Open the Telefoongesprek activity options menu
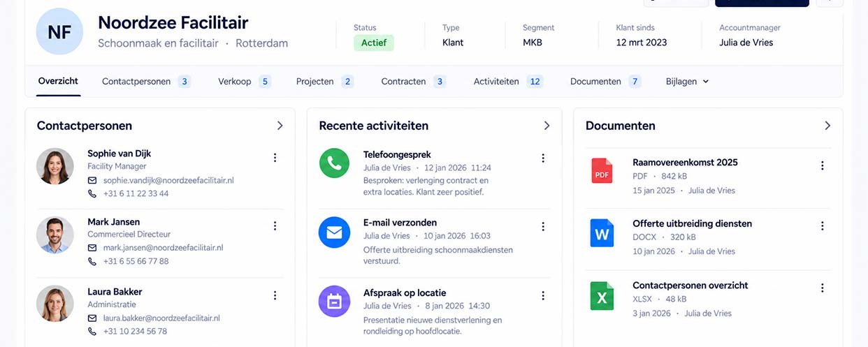 coord(542,158)
